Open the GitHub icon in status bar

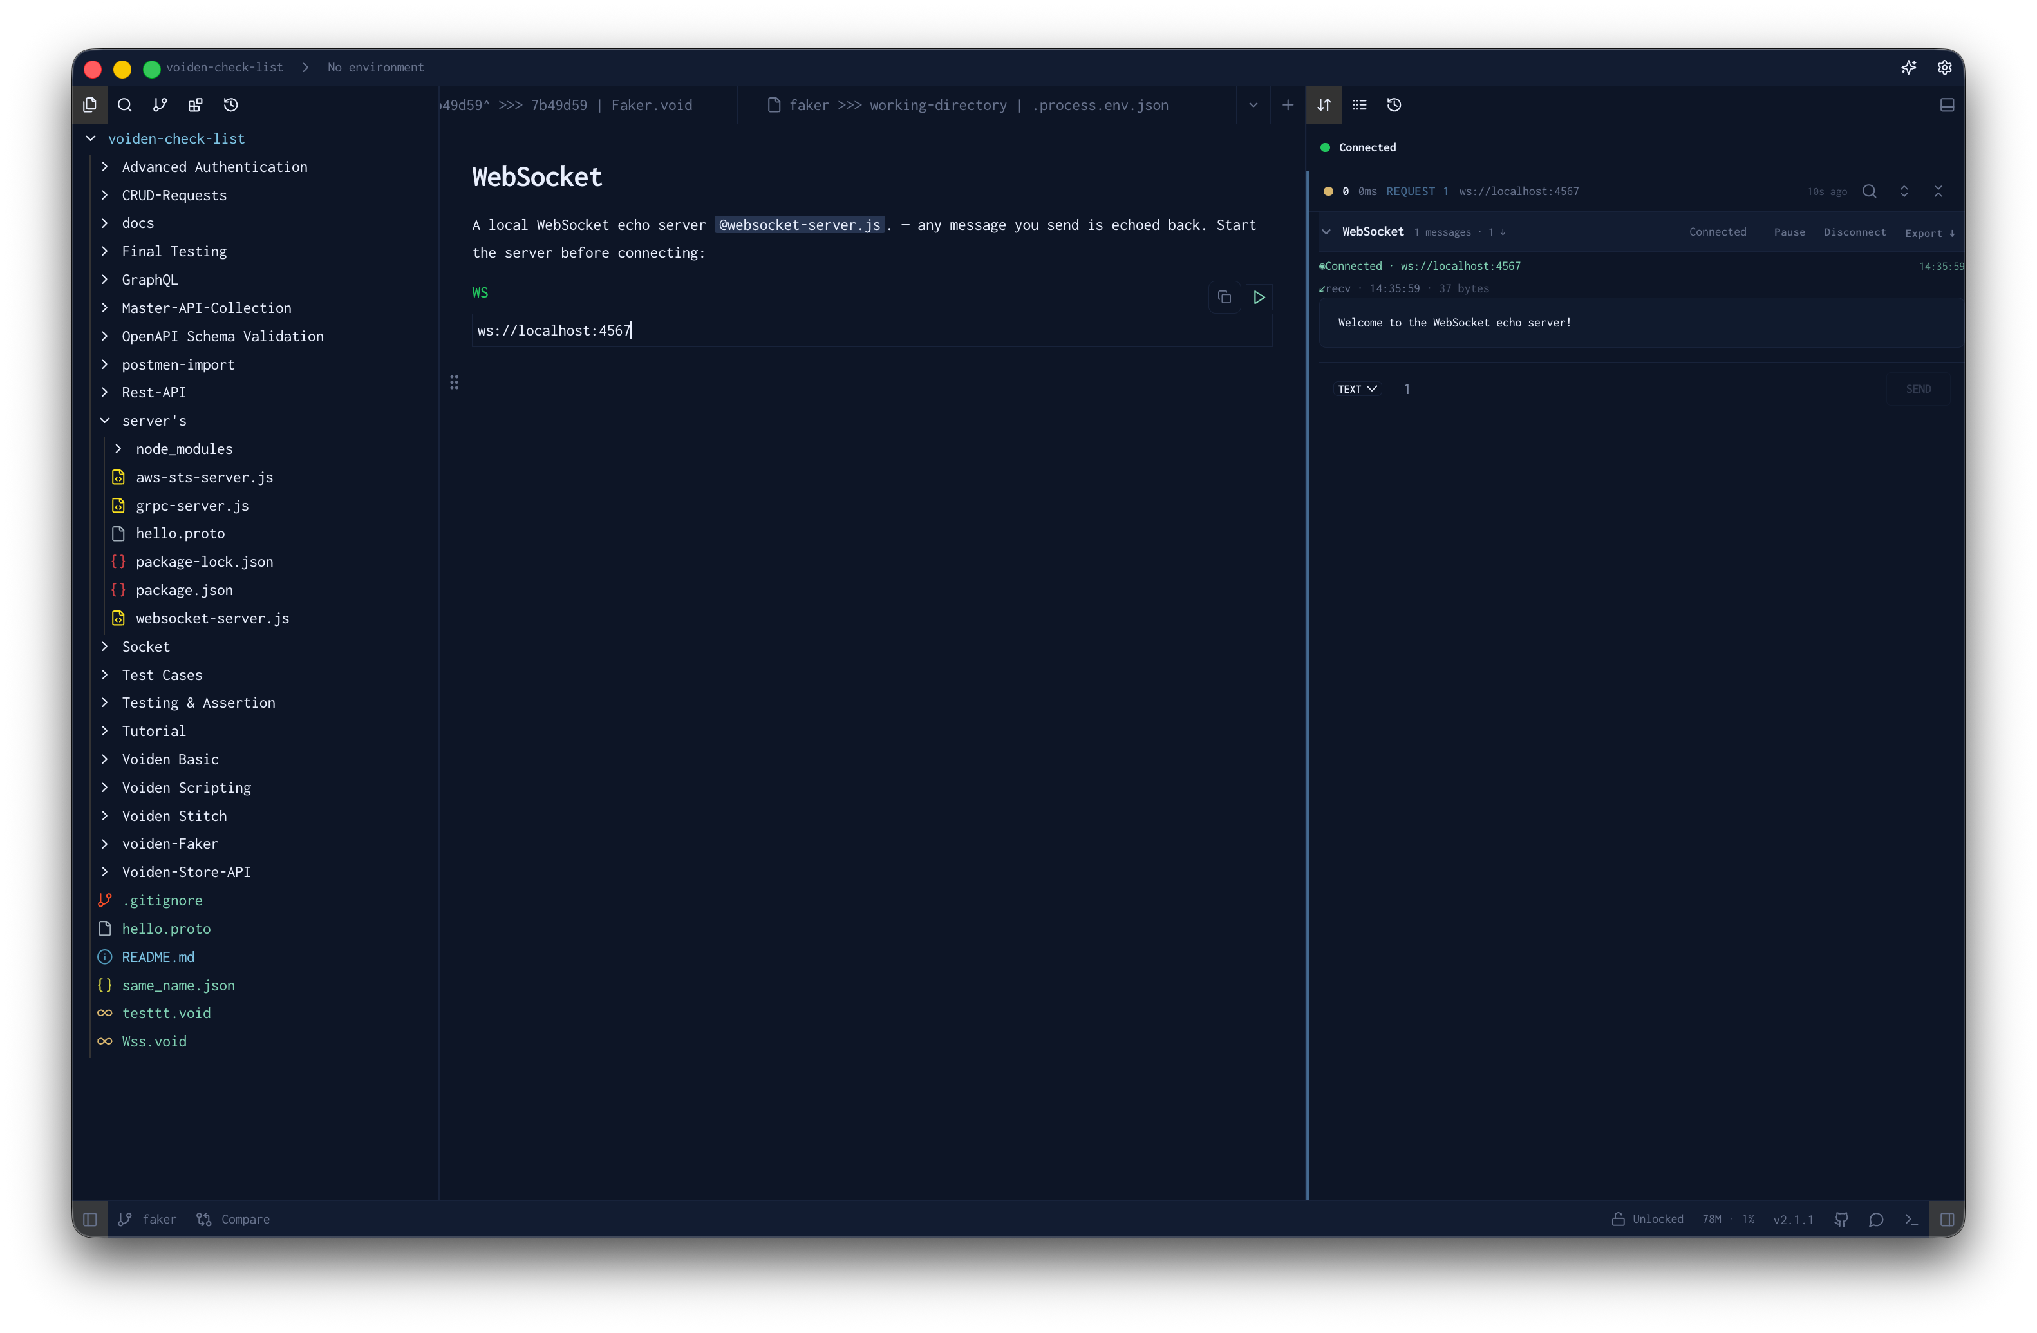coord(1842,1219)
